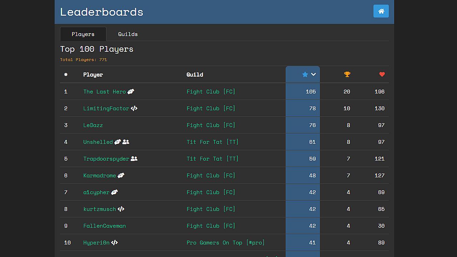Click the home icon button
The height and width of the screenshot is (257, 457).
381,11
